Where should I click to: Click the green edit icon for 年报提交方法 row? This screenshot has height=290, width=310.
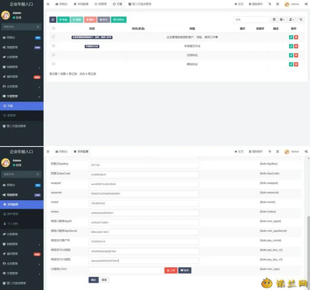coord(291,46)
